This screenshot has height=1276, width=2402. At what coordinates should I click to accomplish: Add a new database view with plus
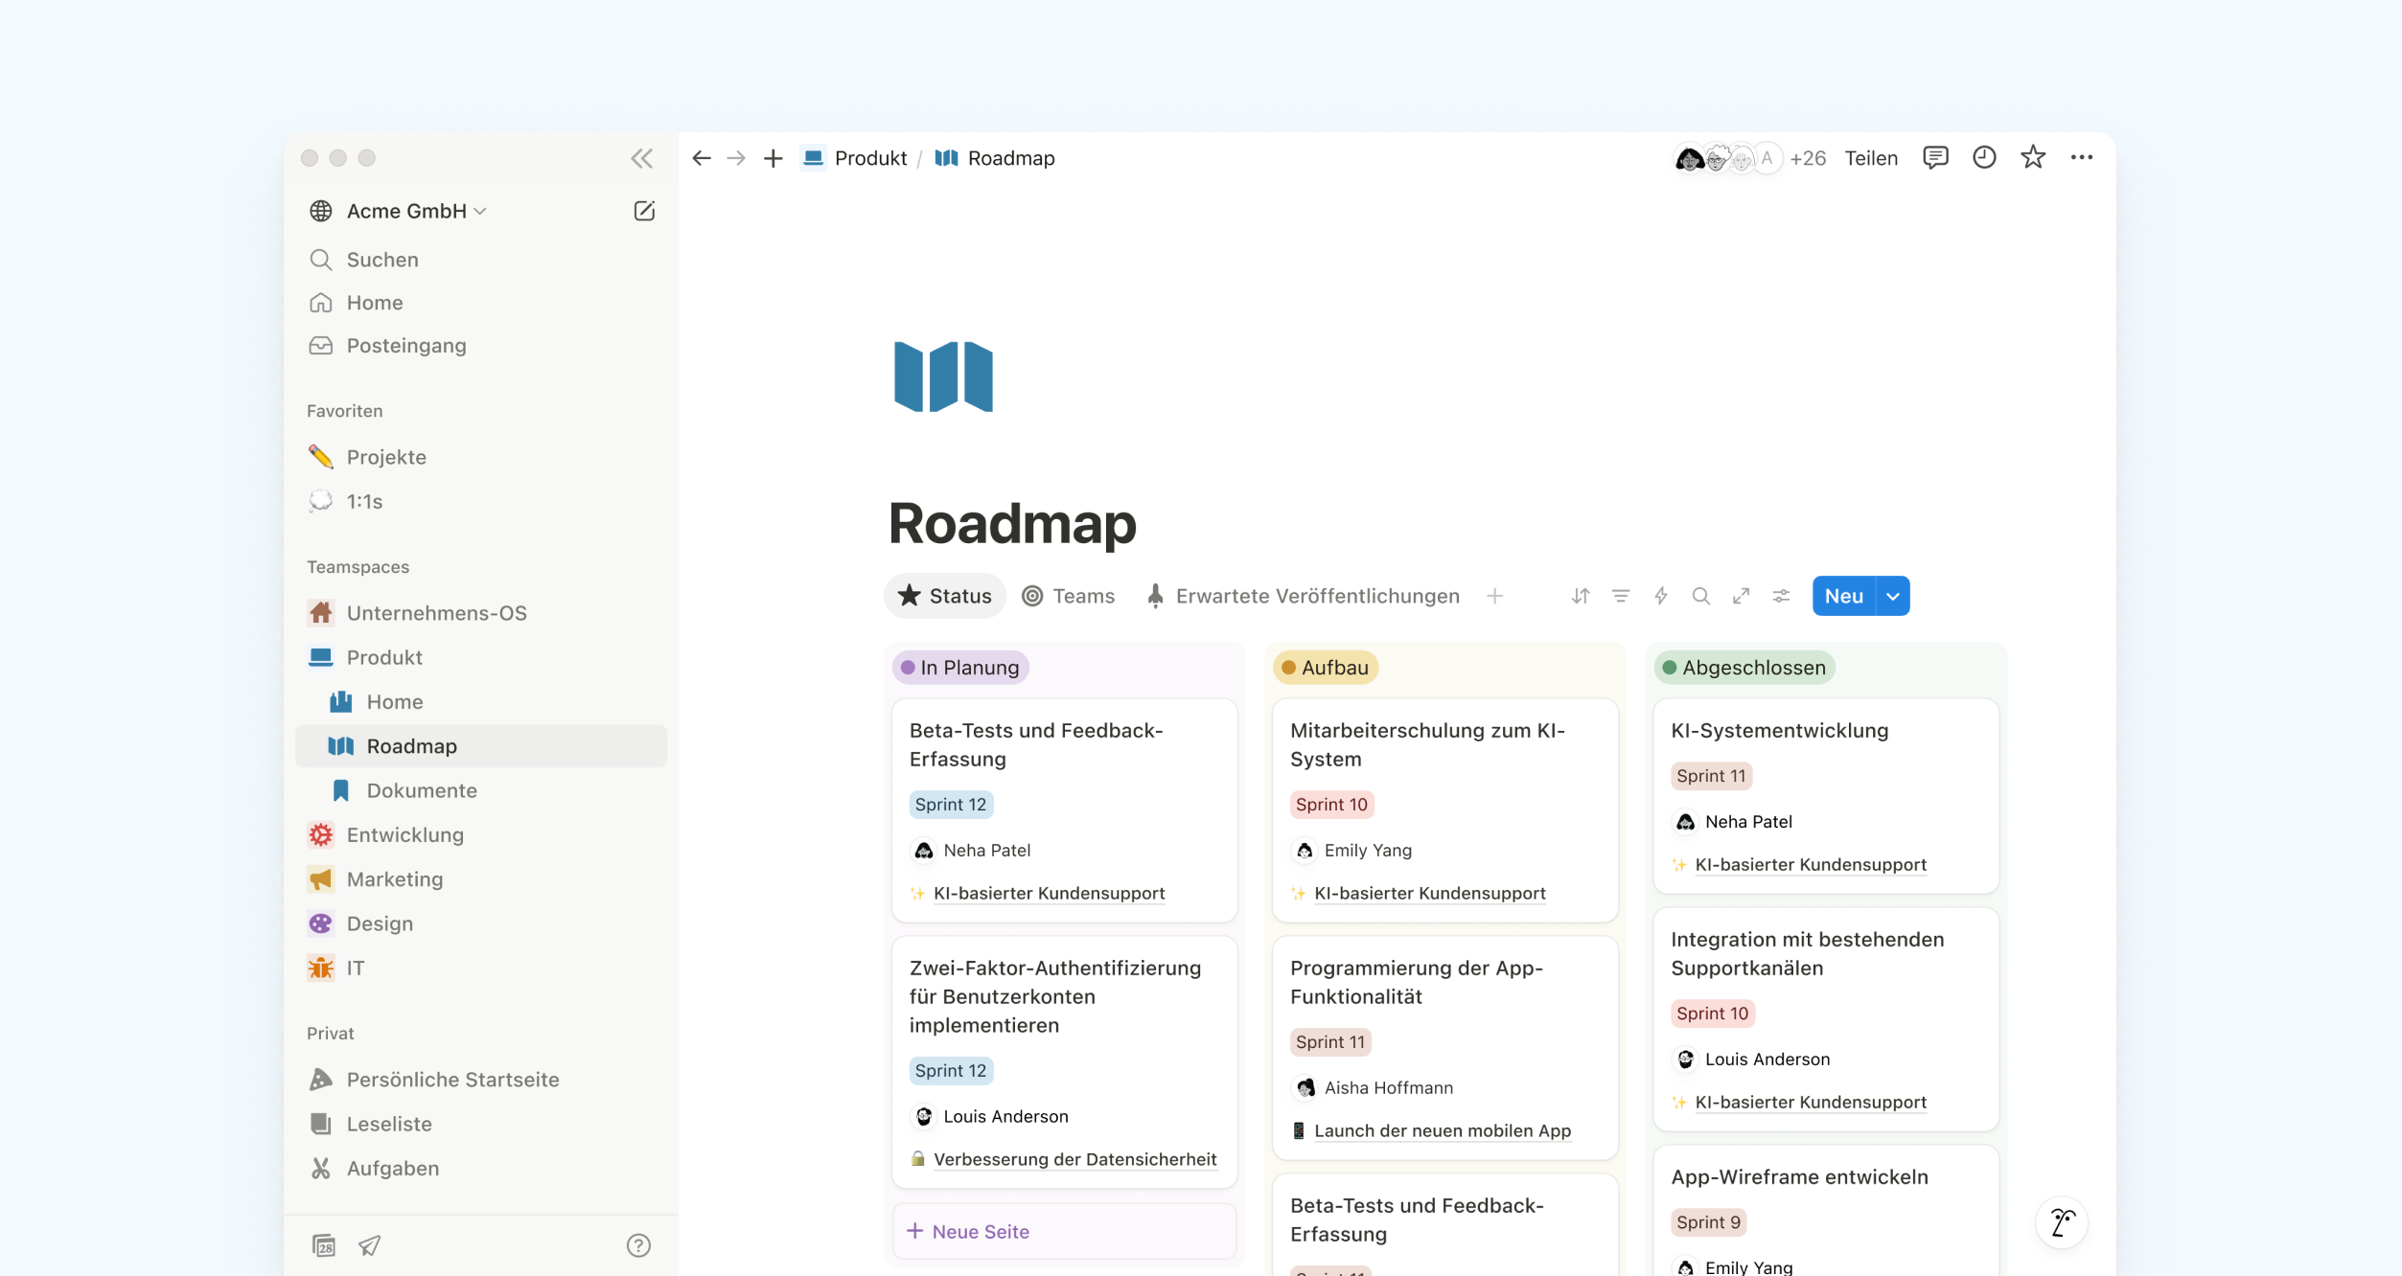pyautogui.click(x=1494, y=596)
